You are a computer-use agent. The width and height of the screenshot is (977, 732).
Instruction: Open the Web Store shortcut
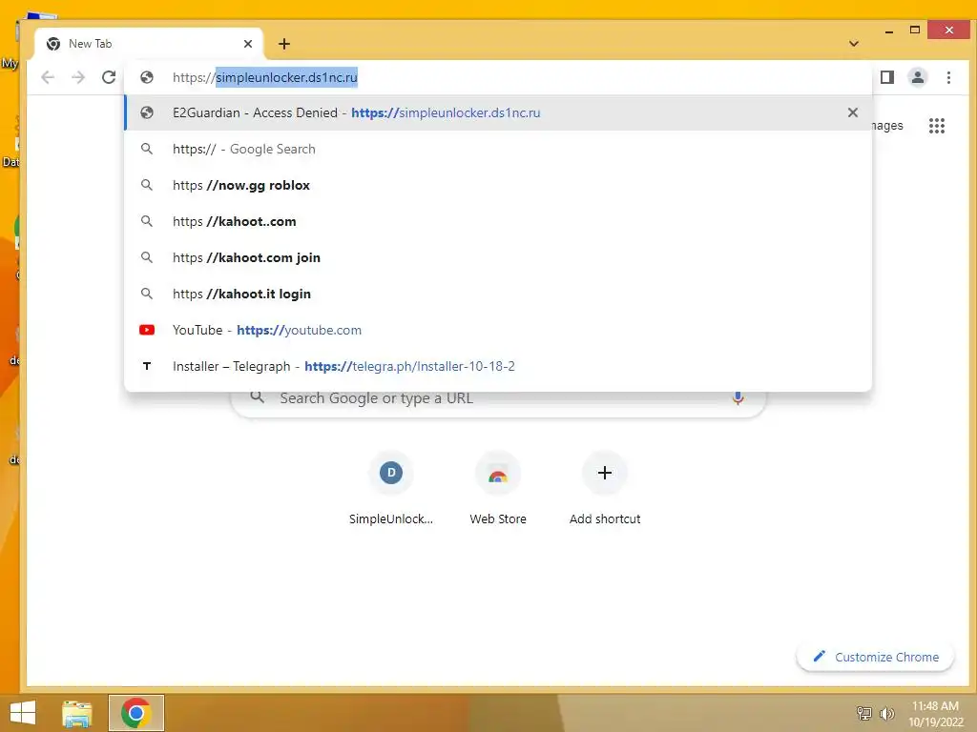click(x=498, y=489)
